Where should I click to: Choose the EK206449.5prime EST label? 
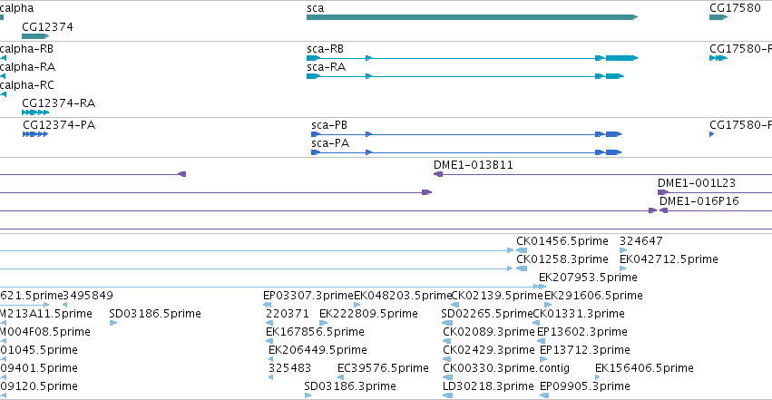click(x=318, y=350)
